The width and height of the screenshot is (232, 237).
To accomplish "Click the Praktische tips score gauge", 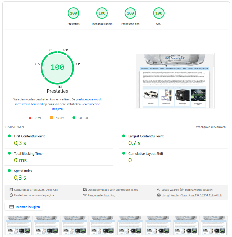I will [x=130, y=13].
